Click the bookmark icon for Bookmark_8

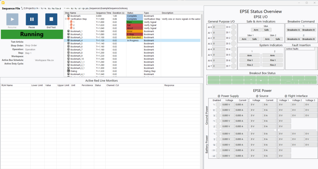[x=69, y=53]
